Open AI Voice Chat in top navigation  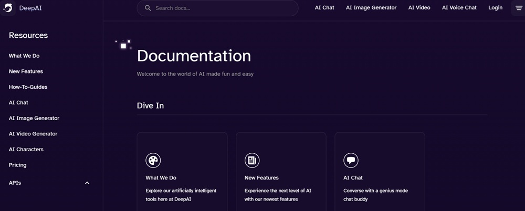point(459,8)
